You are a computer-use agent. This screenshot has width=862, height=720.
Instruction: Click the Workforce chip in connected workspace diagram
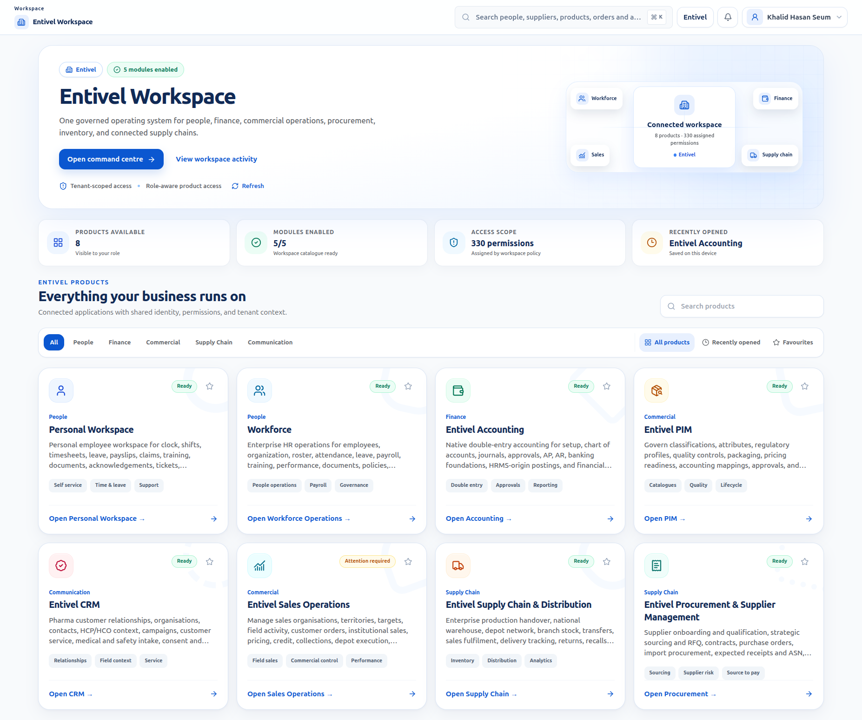click(597, 99)
